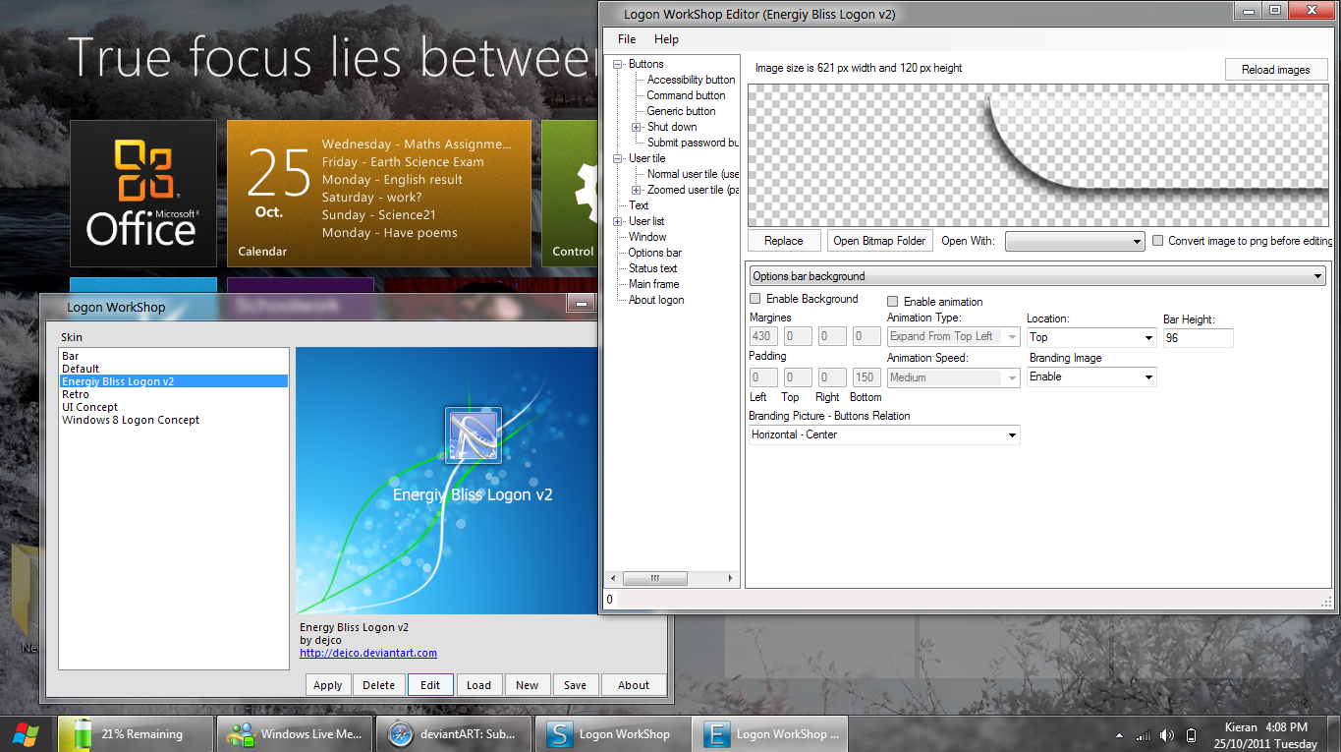Click New in Logon WorkShop
The width and height of the screenshot is (1341, 752).
(528, 685)
